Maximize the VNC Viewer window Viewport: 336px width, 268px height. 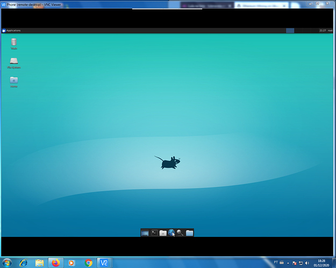click(x=318, y=4)
